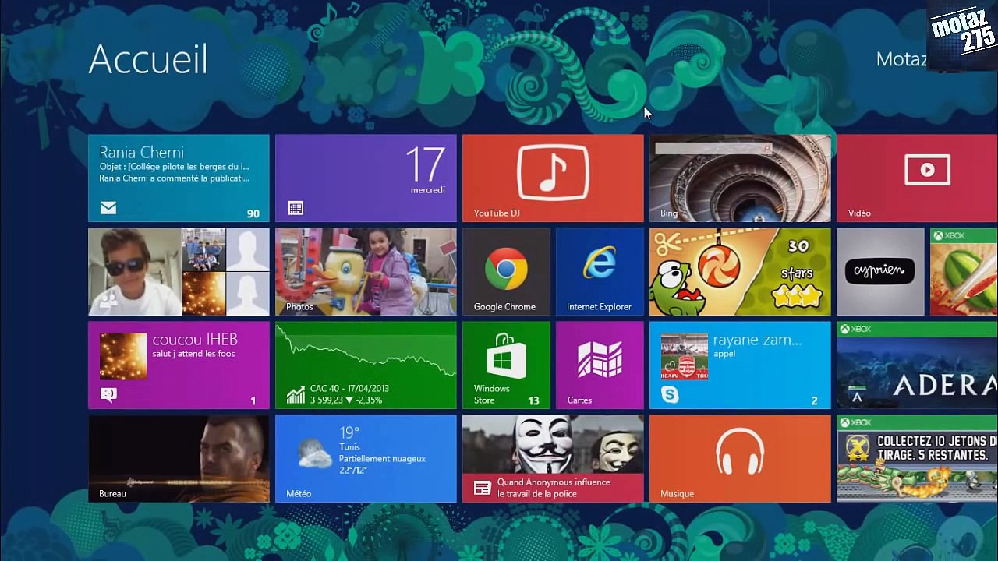The image size is (998, 561).
Task: Click the news icon on Anonymous tile
Action: [483, 489]
